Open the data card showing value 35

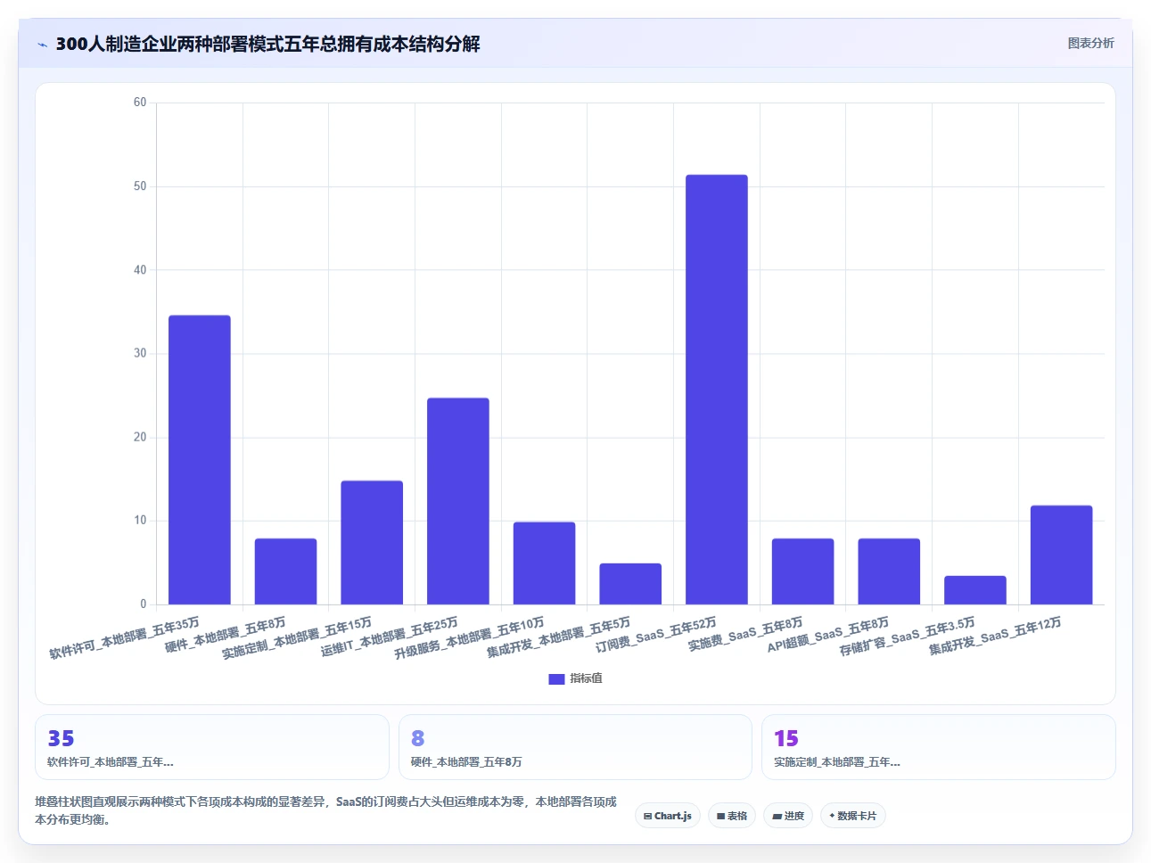(x=212, y=747)
